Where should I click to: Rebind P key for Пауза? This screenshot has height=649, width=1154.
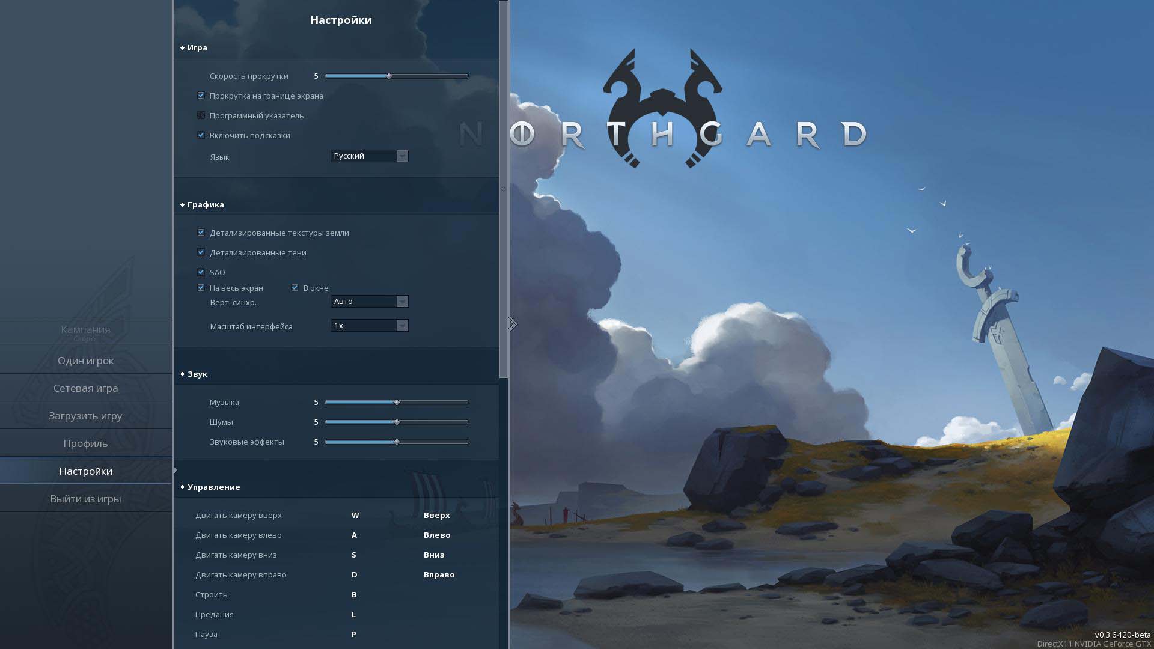point(354,635)
